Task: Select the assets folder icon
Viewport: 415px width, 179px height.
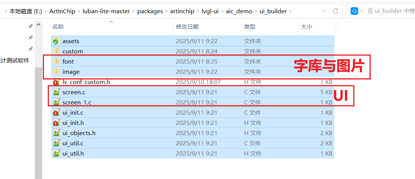Action: click(x=56, y=41)
